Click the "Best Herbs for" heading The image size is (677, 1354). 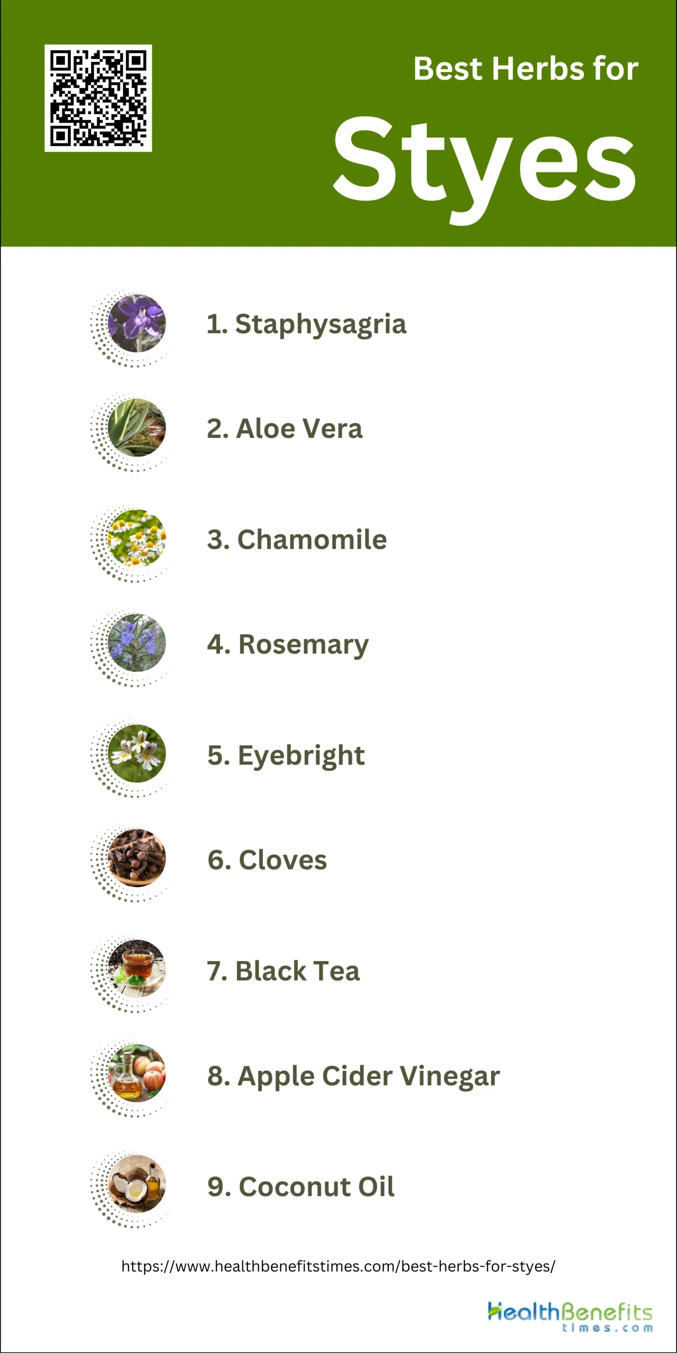pyautogui.click(x=526, y=69)
